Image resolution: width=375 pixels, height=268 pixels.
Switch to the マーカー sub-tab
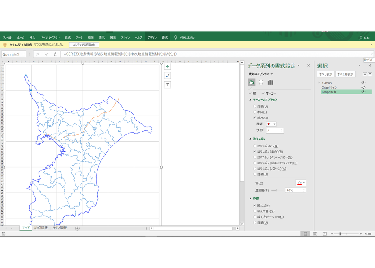click(269, 93)
